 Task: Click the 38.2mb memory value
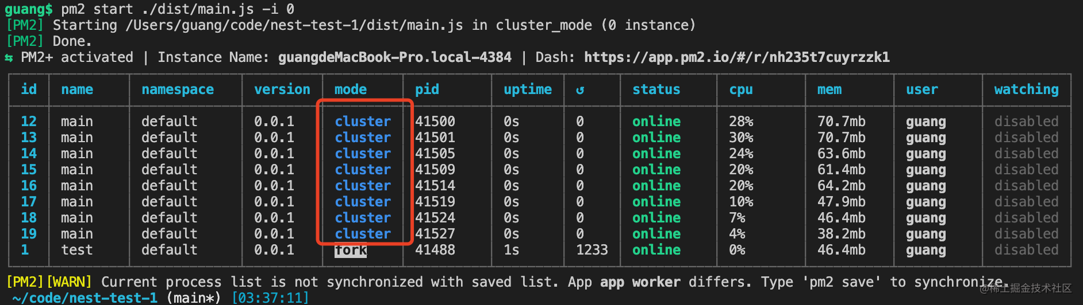[x=841, y=234]
